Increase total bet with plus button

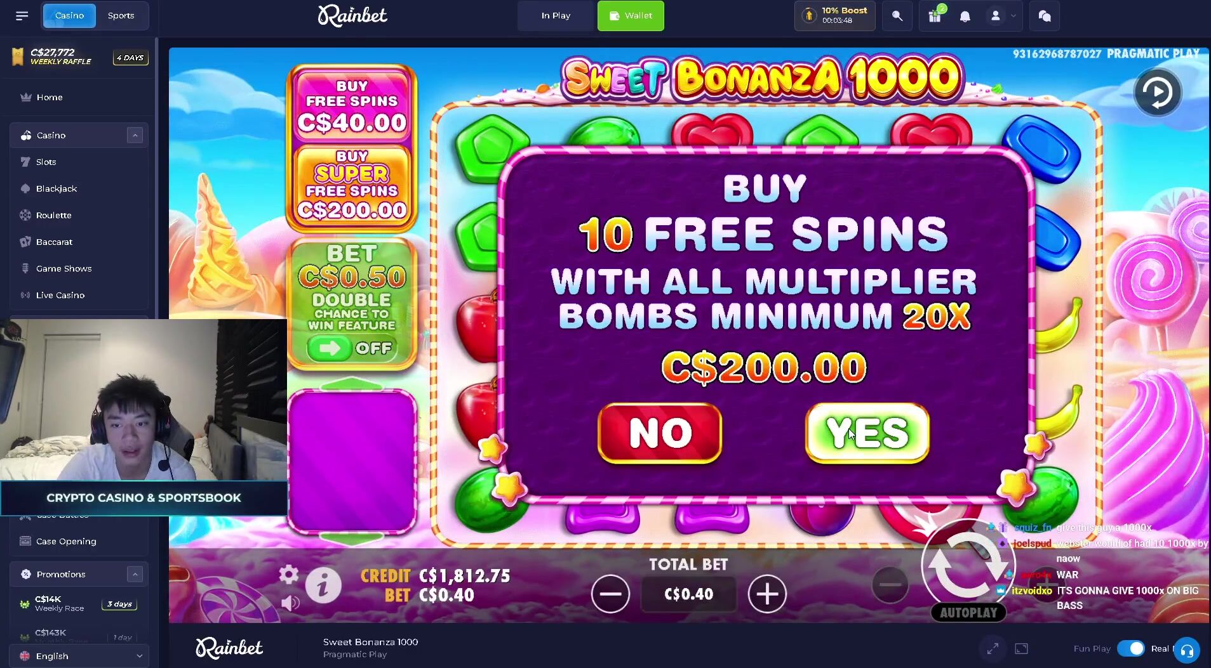pos(767,594)
